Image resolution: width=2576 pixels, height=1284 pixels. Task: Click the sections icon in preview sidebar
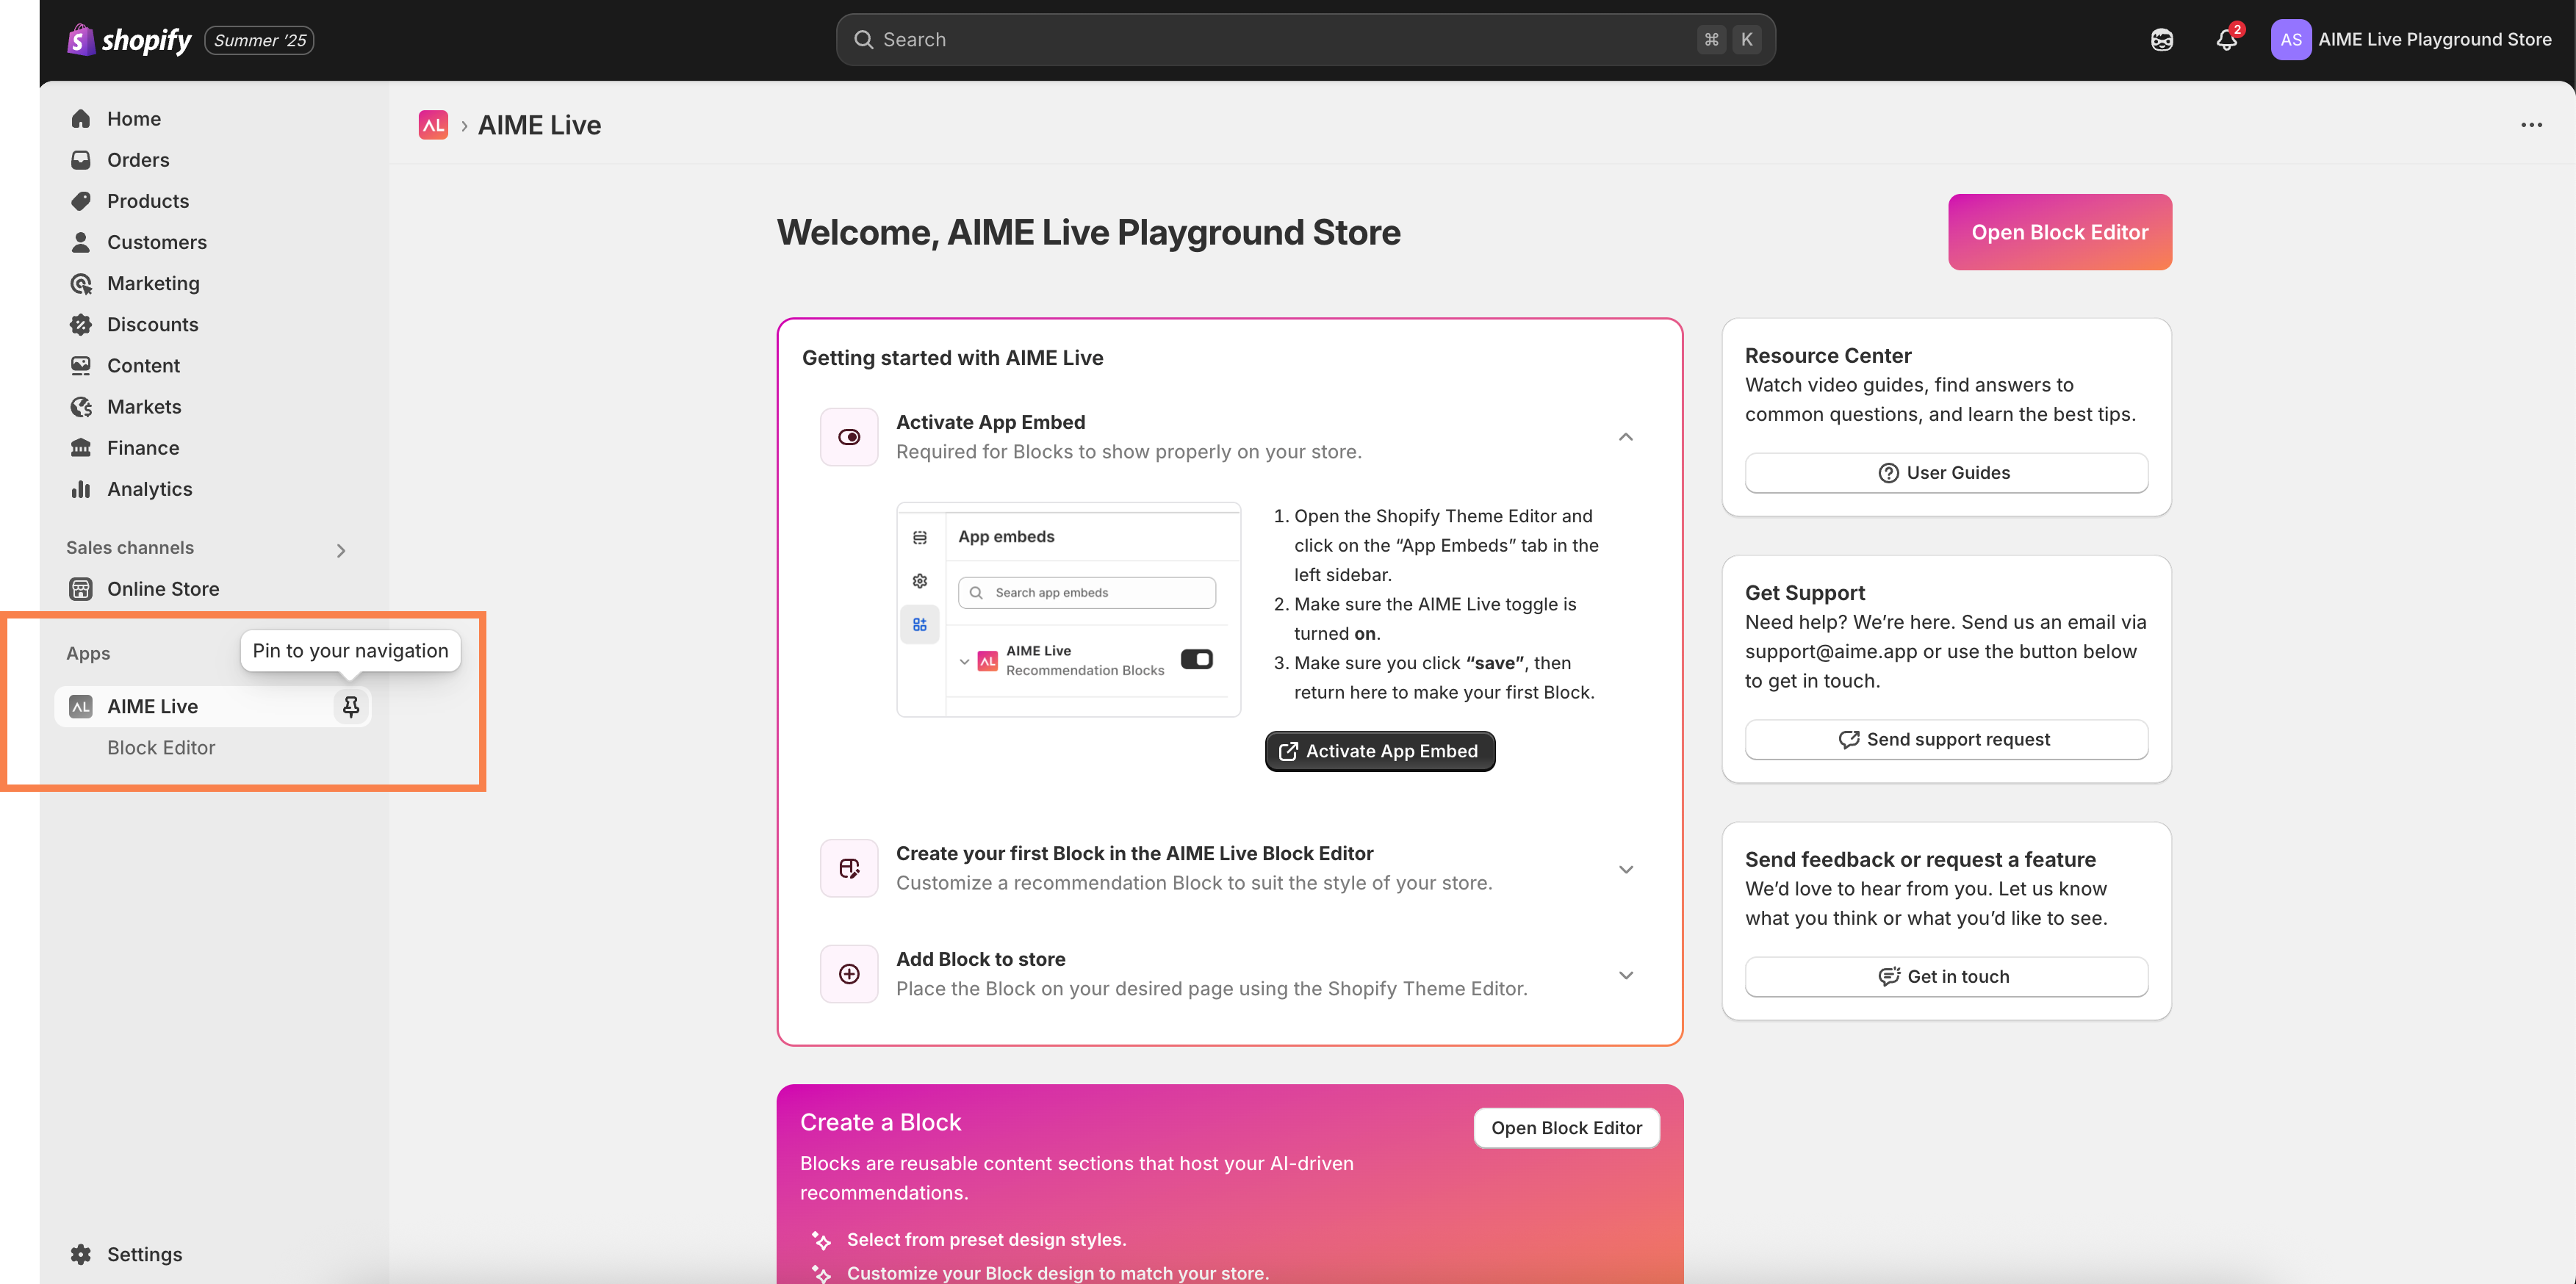coord(920,538)
